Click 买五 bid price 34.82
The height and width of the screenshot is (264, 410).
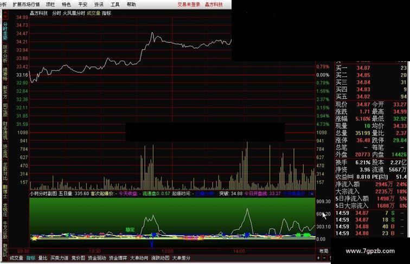coord(363,96)
